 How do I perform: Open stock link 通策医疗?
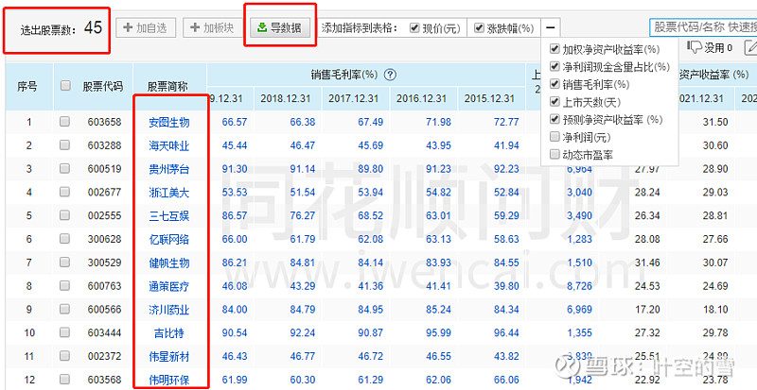pyautogui.click(x=169, y=286)
